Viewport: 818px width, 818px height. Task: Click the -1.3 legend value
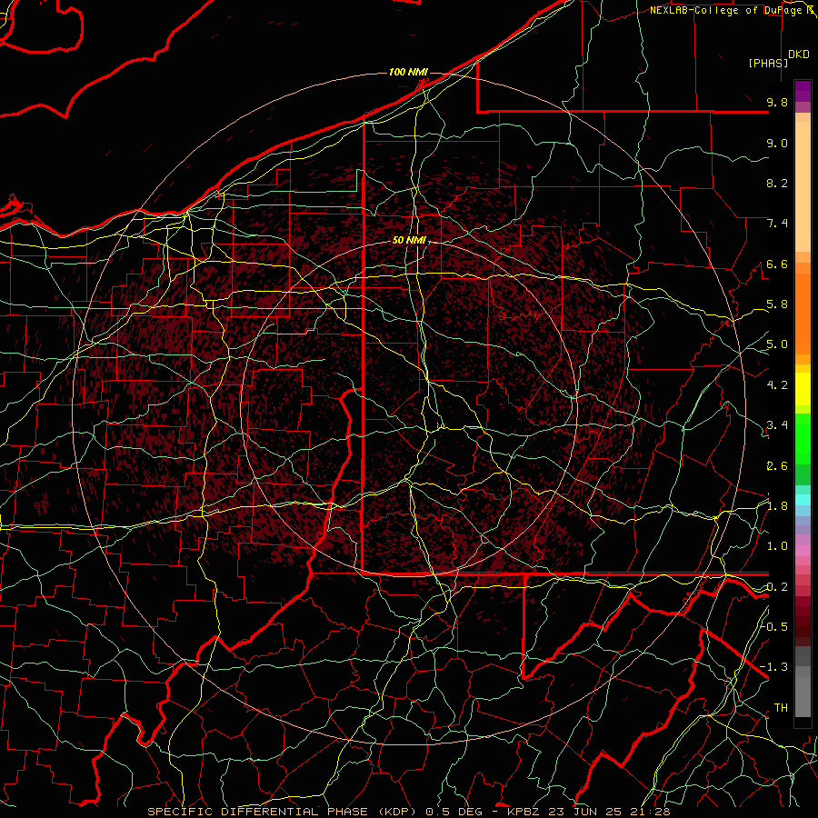coord(774,667)
